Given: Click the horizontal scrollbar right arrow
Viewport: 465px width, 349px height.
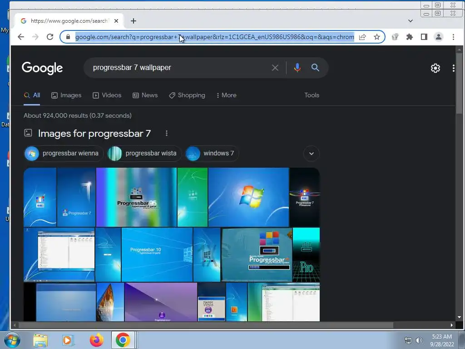Looking at the screenshot, I should click(452, 325).
